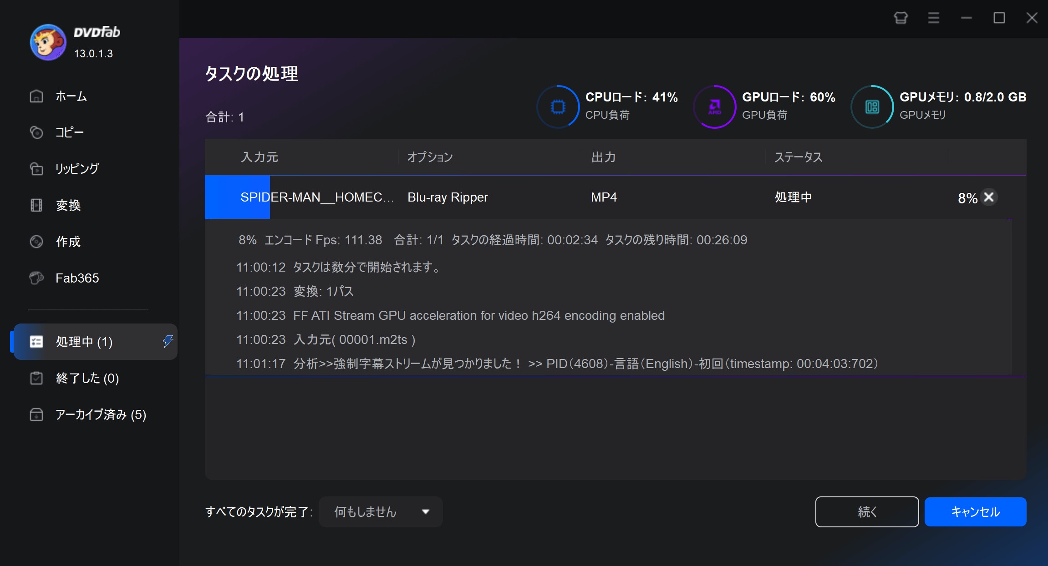This screenshot has width=1048, height=566.
Task: Switch to the 変換 module
Action: 68,205
